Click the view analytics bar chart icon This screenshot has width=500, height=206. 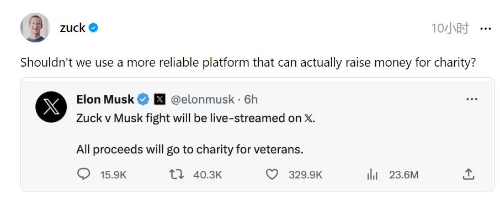click(372, 175)
